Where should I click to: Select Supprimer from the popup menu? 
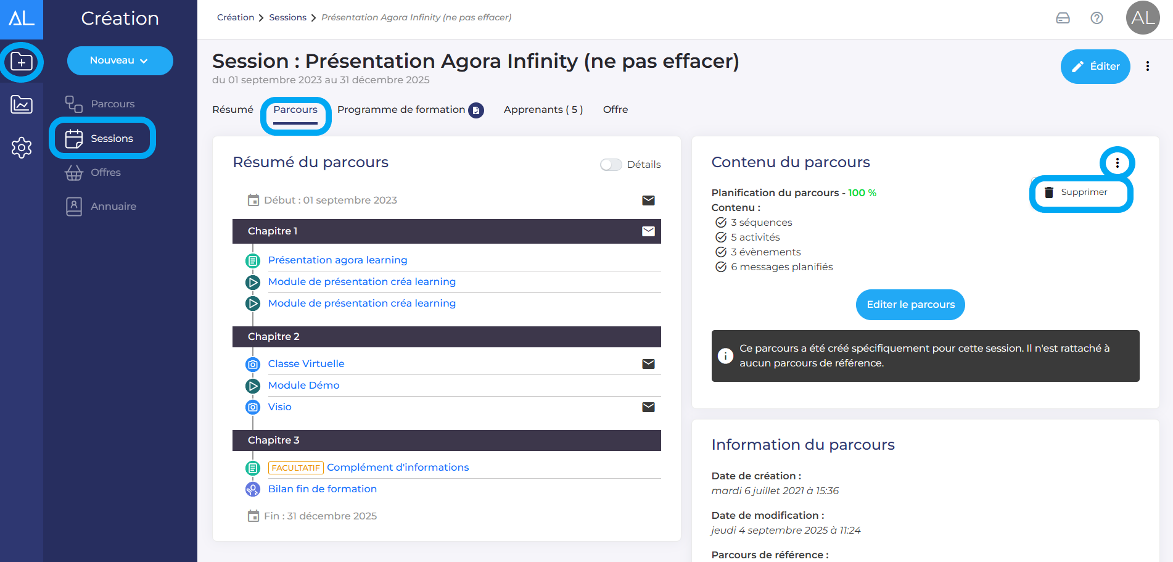coord(1083,192)
